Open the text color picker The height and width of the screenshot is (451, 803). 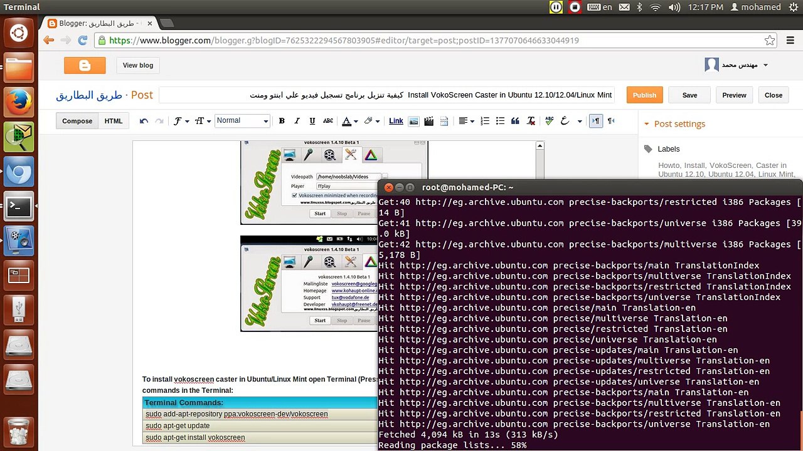click(x=349, y=121)
